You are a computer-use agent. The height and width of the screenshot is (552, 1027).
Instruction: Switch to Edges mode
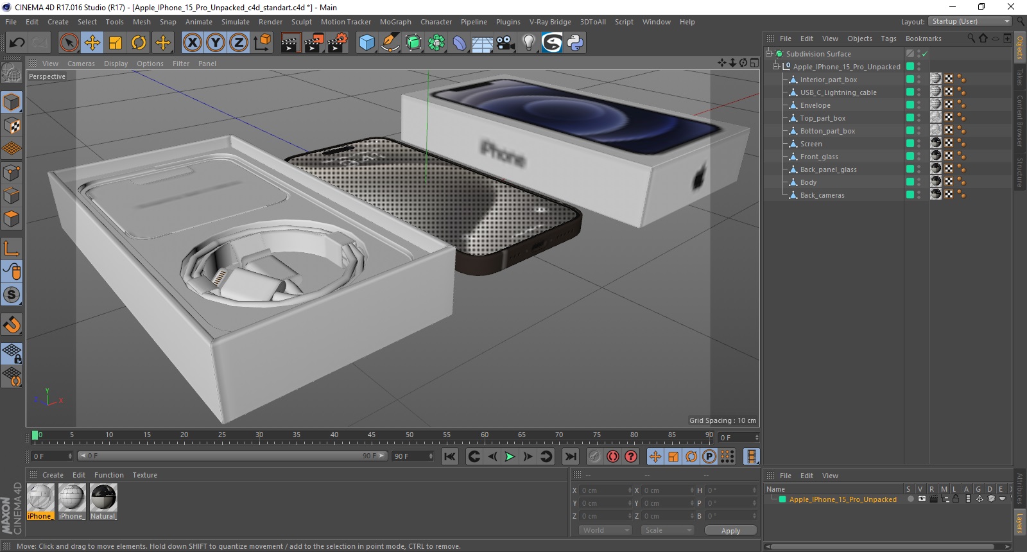coord(12,196)
